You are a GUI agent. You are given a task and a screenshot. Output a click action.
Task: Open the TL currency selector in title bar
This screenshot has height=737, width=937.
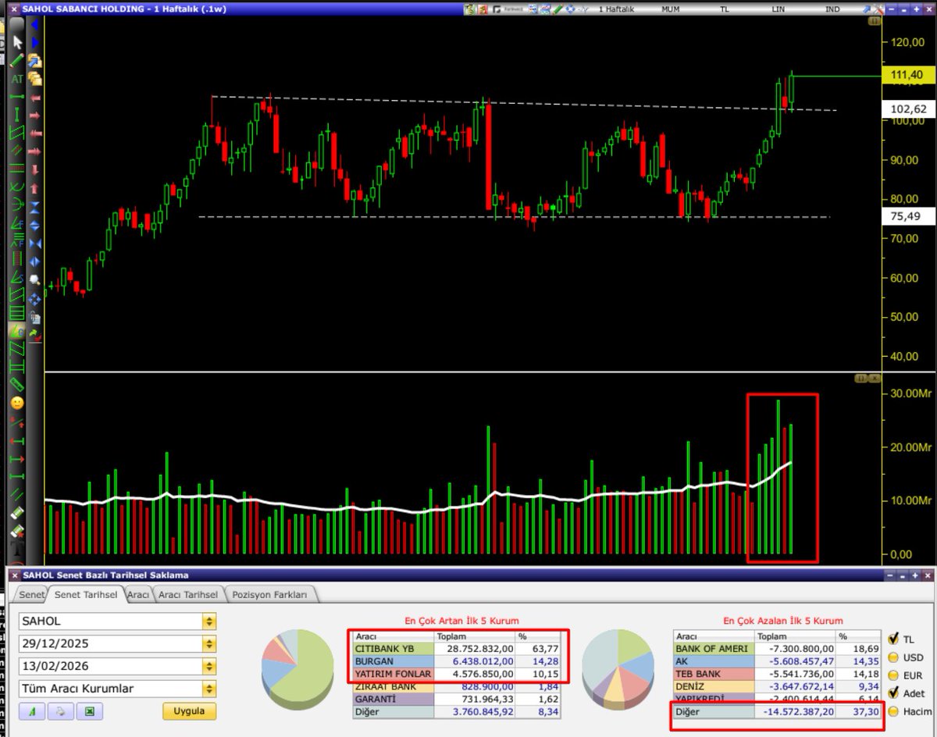pyautogui.click(x=724, y=9)
